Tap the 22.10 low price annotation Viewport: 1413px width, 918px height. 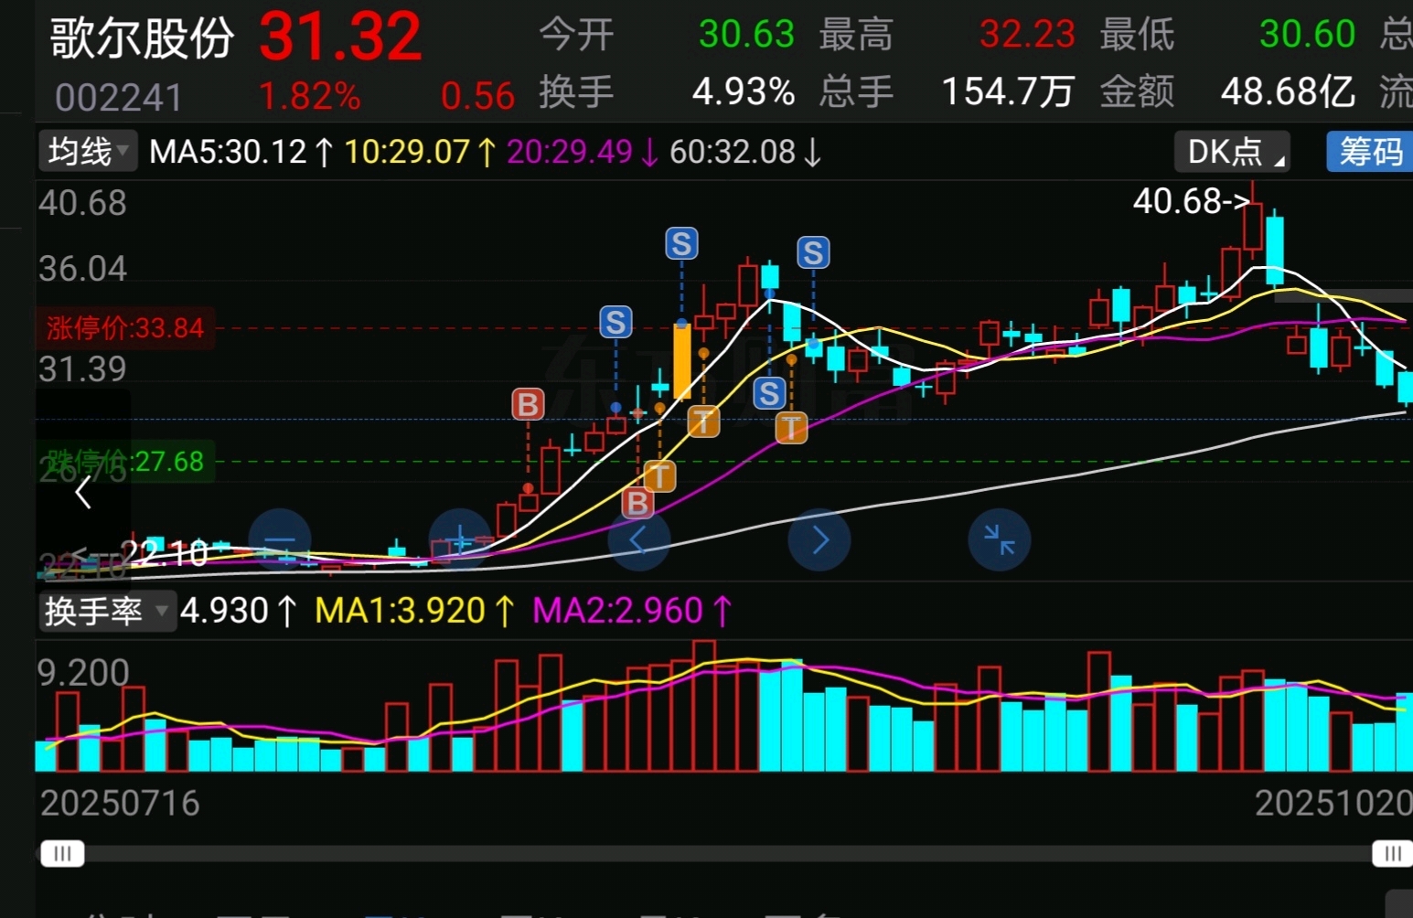166,554
